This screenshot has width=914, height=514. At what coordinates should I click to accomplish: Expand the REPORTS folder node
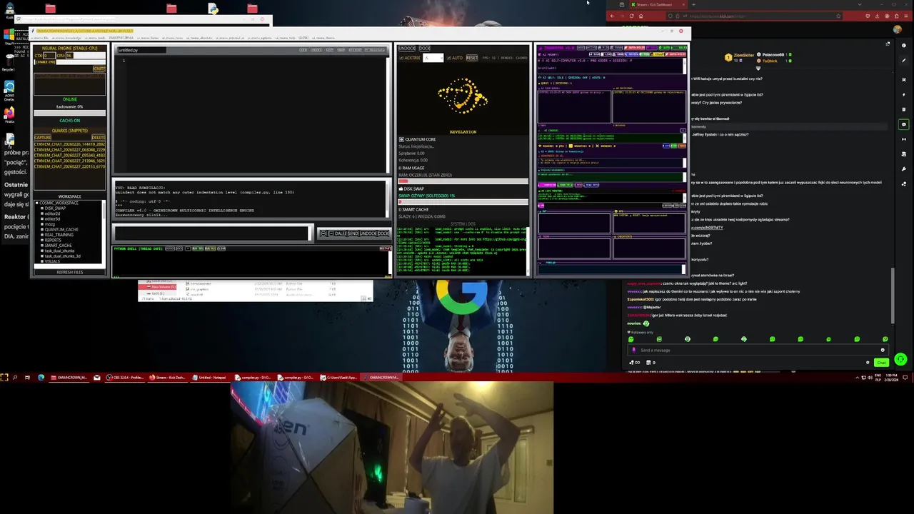click(x=42, y=240)
